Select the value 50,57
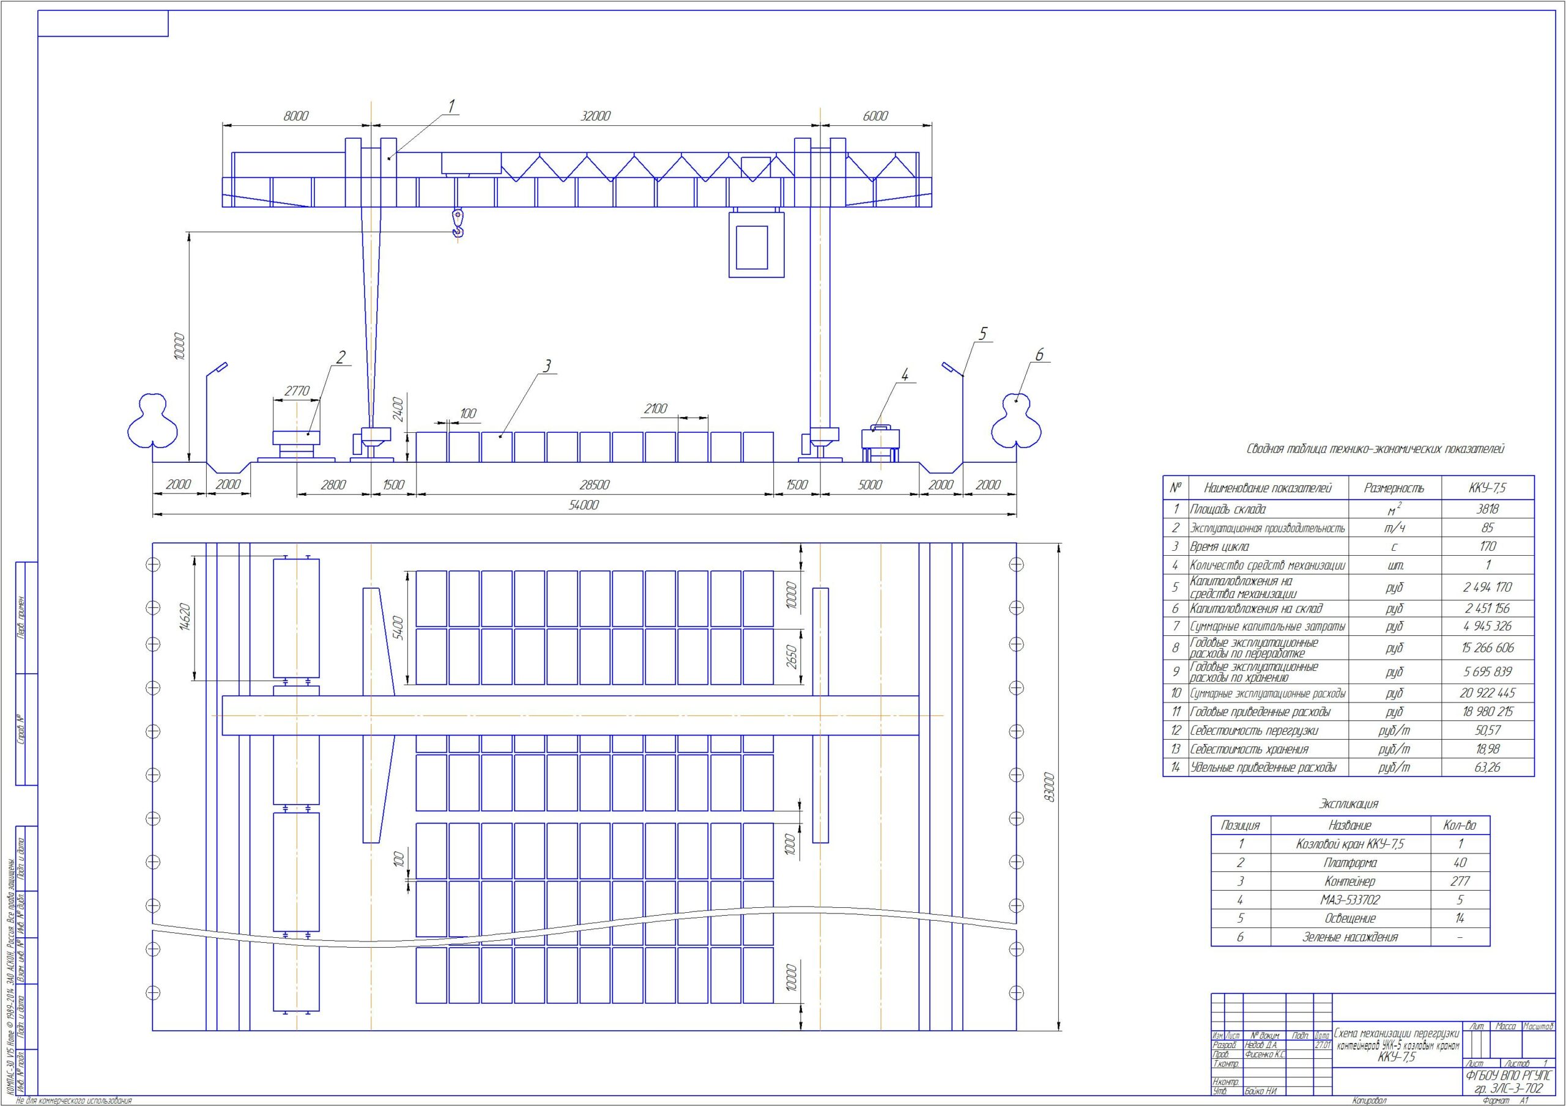 1488,730
